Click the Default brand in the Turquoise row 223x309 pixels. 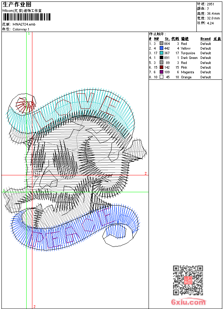pyautogui.click(x=206, y=53)
